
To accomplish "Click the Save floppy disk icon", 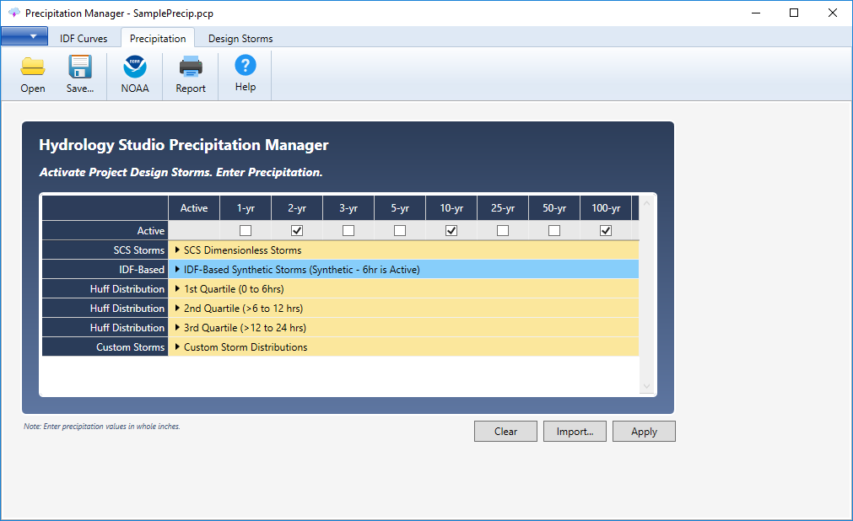I will (x=80, y=67).
